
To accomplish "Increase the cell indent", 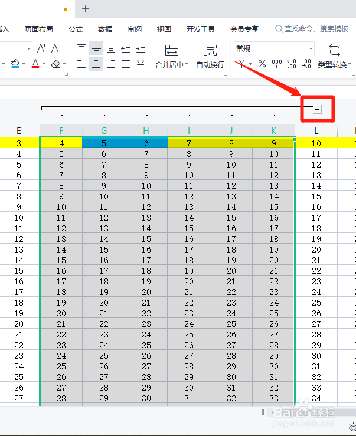I will tap(141, 49).
